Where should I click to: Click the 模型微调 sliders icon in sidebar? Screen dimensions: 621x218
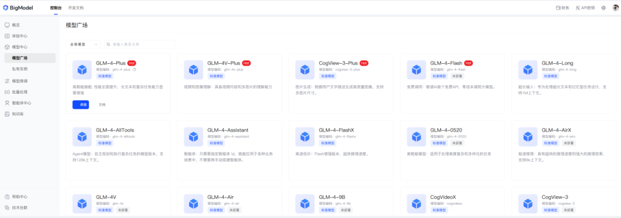pyautogui.click(x=7, y=81)
